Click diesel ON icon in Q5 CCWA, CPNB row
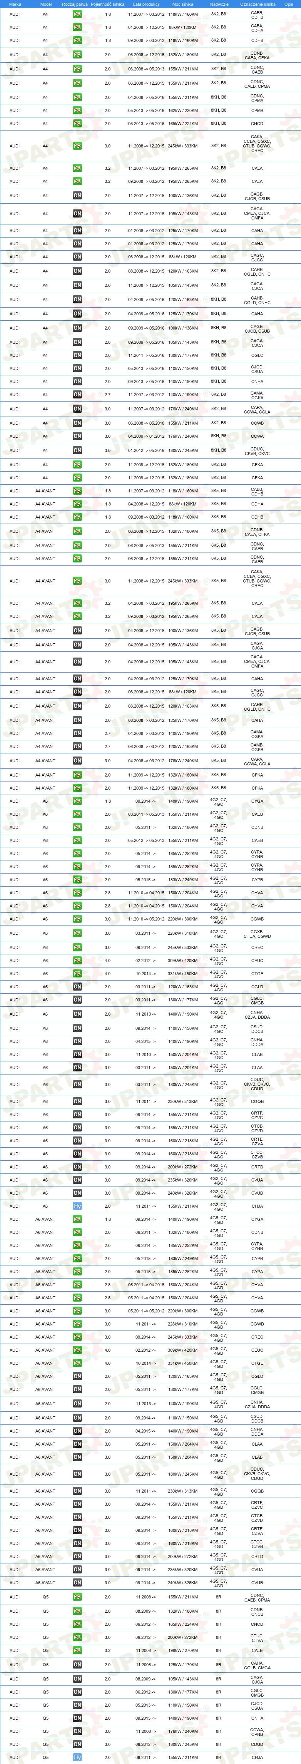This screenshot has width=301, height=1764. (77, 1732)
